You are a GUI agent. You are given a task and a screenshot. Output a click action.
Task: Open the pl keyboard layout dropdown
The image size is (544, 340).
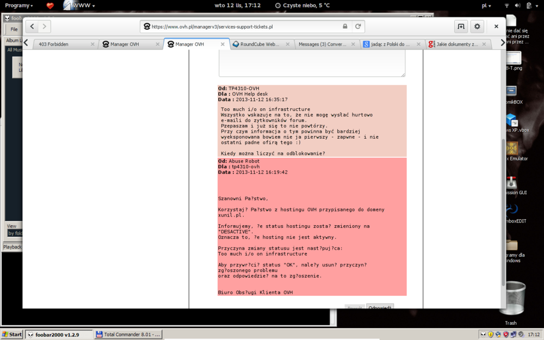point(486,5)
